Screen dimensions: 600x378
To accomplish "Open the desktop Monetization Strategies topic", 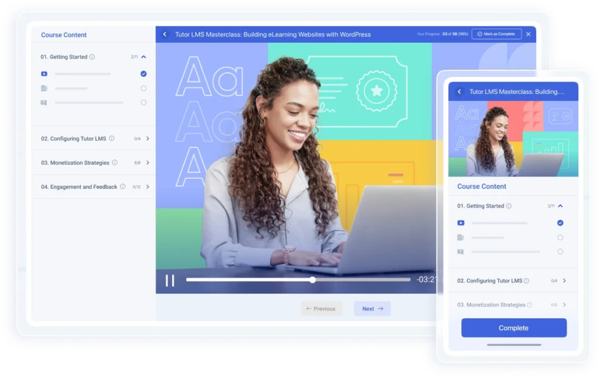I will click(75, 163).
